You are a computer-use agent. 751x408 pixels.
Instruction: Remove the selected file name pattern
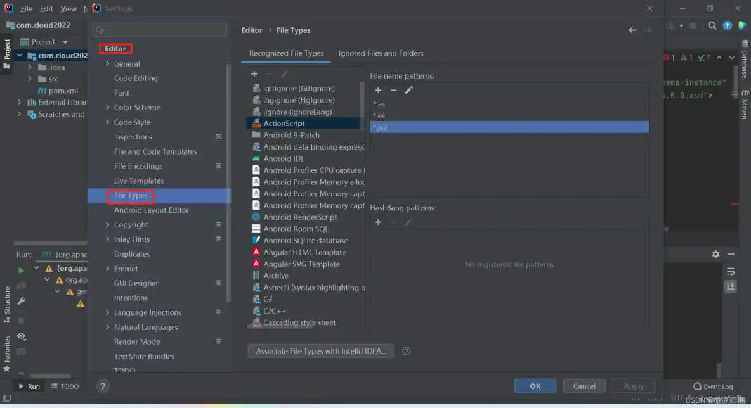coord(393,91)
